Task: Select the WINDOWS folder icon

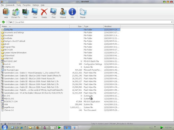Action: click(2, 58)
